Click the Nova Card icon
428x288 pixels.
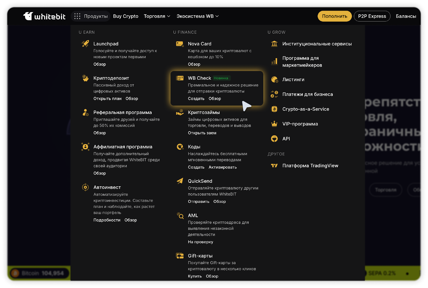180,44
